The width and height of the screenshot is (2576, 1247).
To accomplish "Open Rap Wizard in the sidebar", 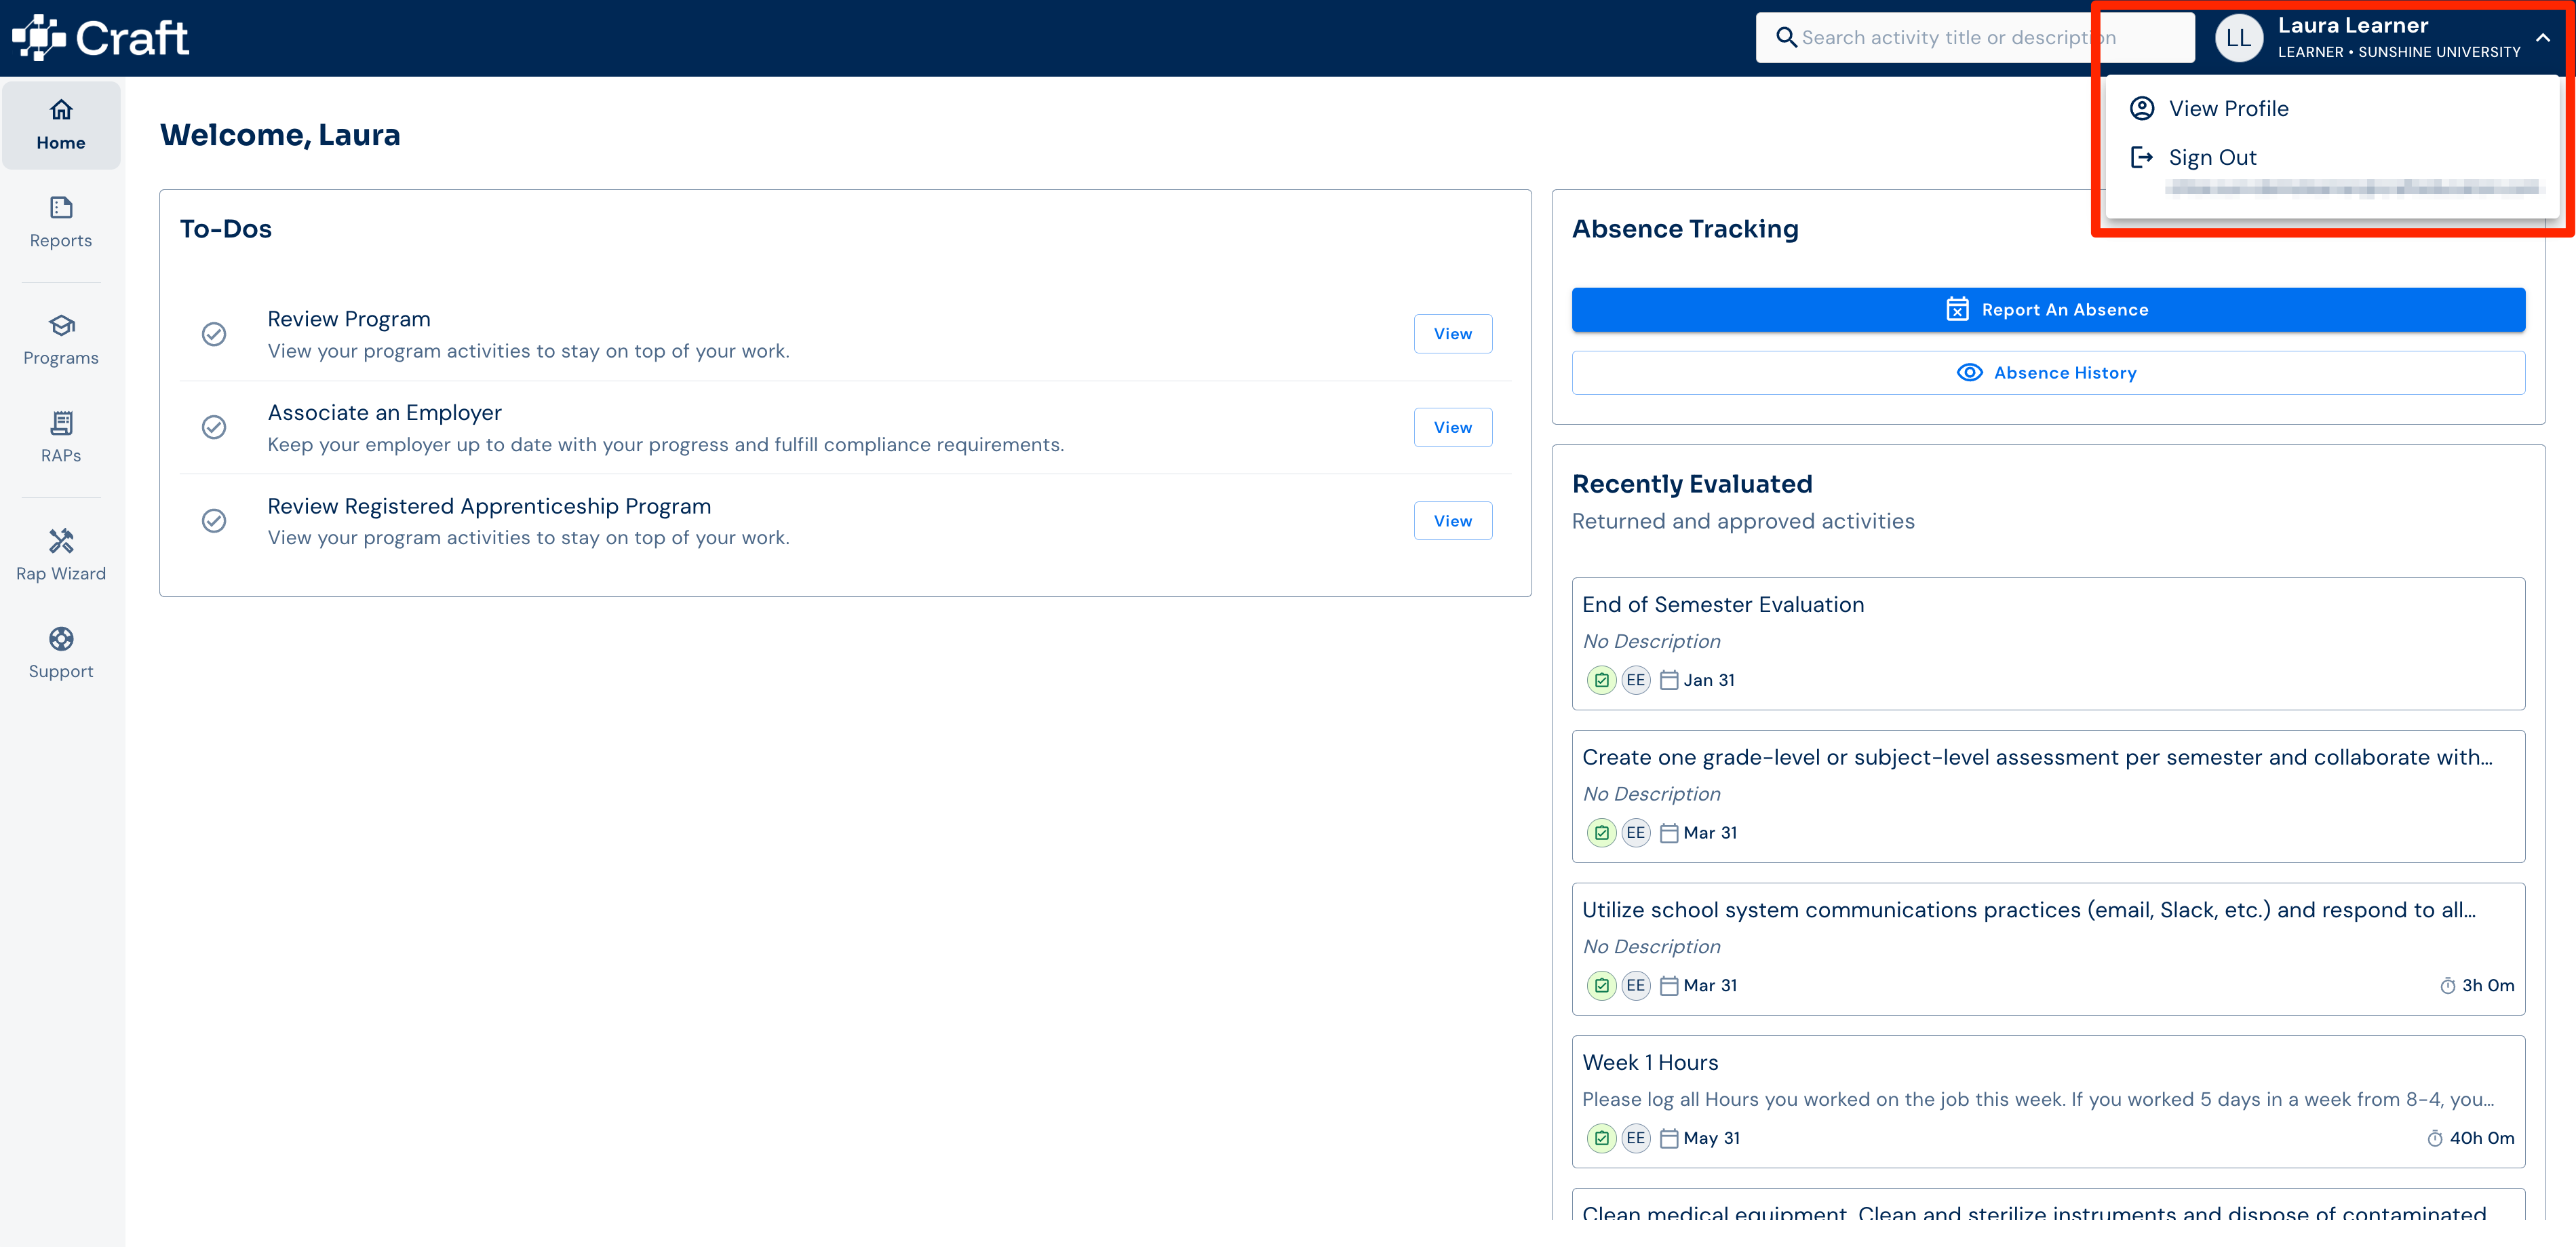I will pyautogui.click(x=61, y=556).
